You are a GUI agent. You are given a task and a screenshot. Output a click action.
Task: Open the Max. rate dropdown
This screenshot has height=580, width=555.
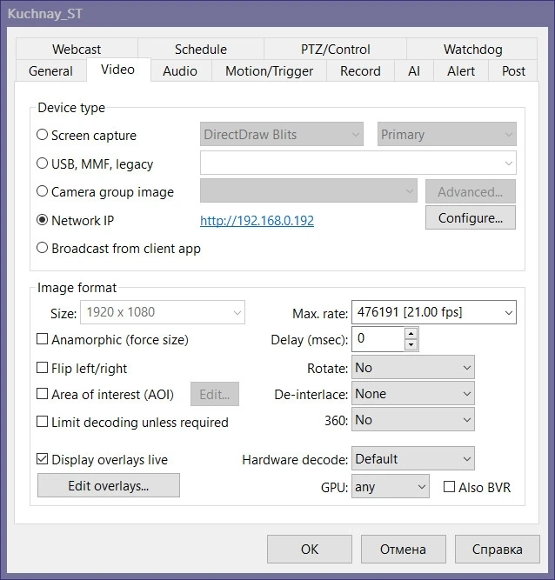coord(433,312)
